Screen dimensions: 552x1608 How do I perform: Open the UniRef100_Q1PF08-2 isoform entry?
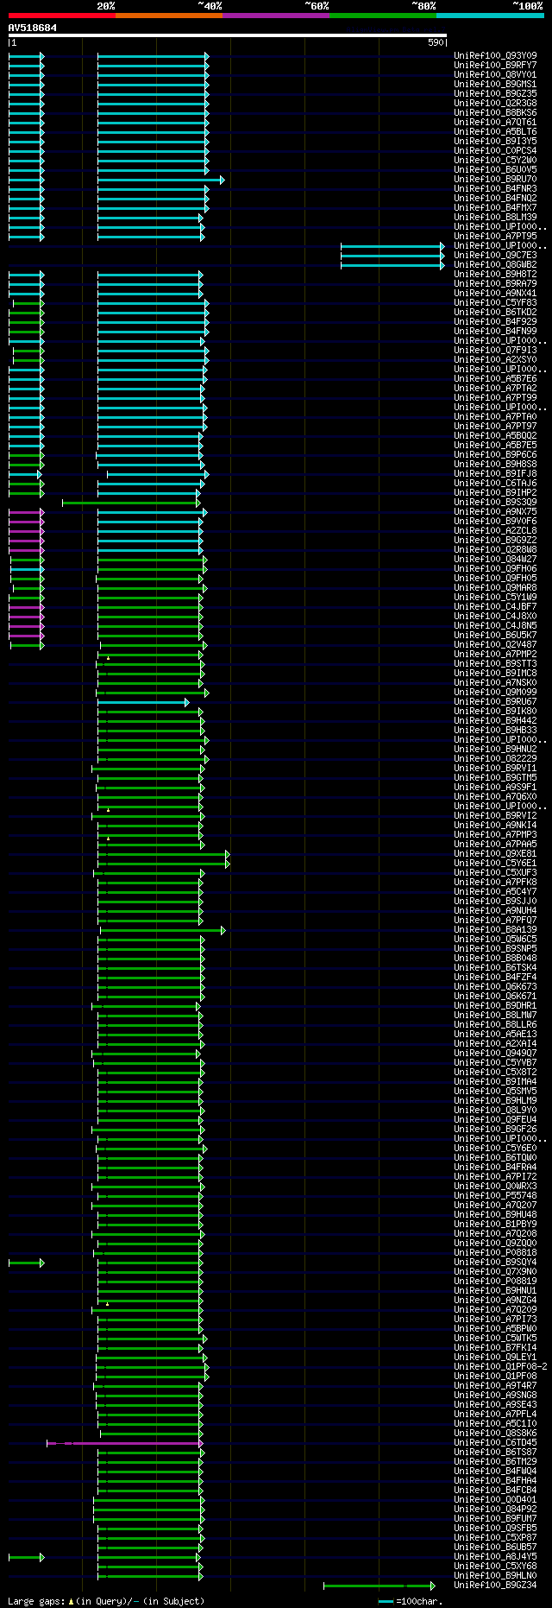(x=500, y=1367)
